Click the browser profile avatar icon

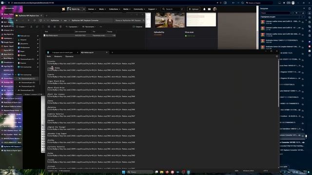click(293, 3)
